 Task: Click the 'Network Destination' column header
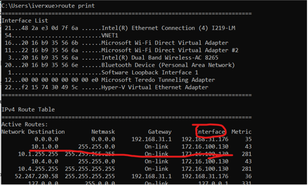tap(33, 132)
